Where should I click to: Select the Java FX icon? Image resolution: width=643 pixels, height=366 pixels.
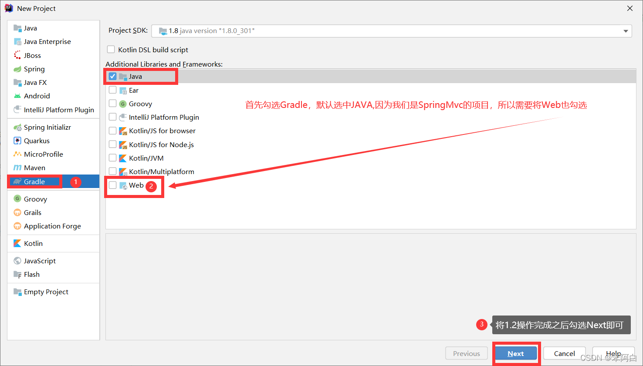pos(17,82)
